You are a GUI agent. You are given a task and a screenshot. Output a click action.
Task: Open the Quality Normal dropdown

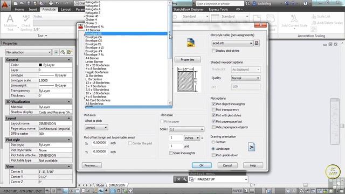point(246,78)
